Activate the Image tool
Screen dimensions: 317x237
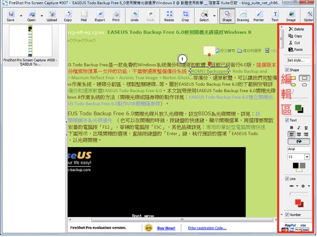[291, 16]
